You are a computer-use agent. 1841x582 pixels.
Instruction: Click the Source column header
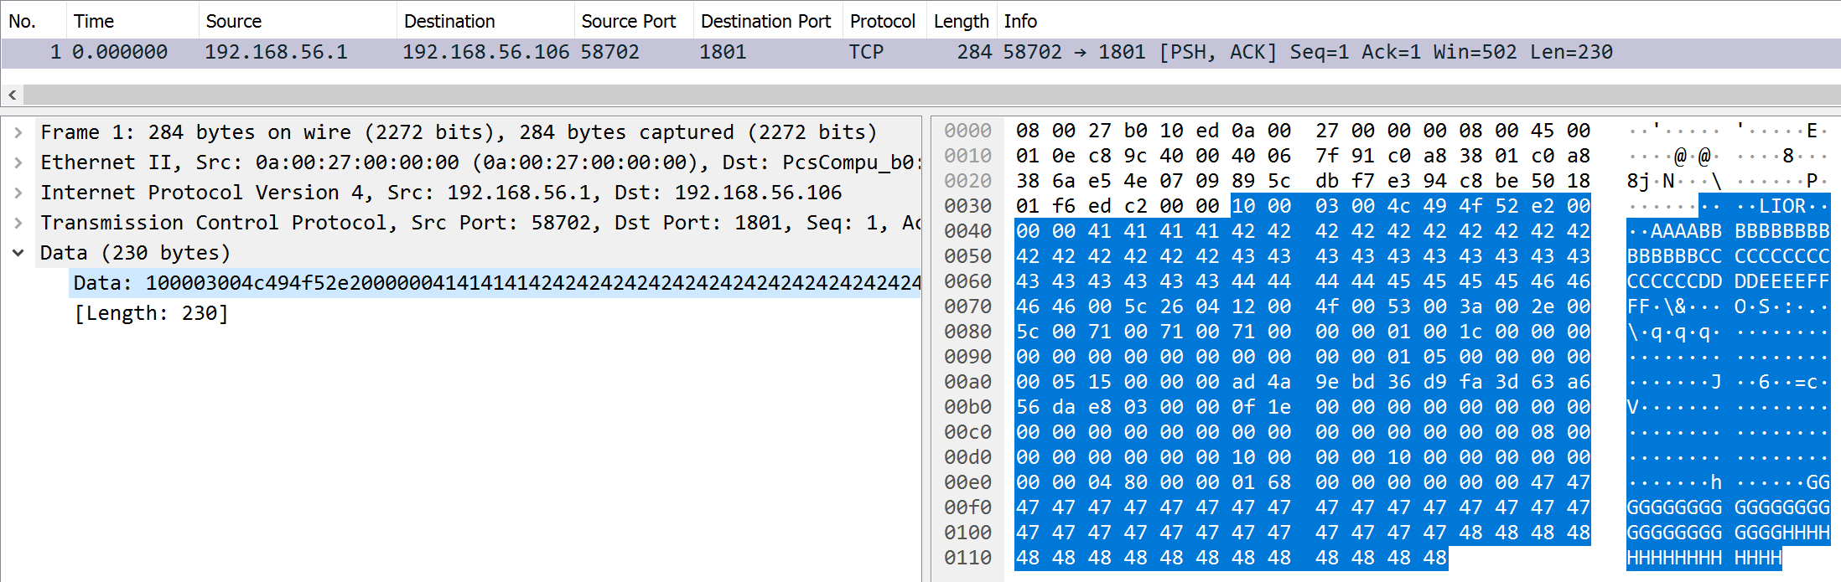(233, 21)
